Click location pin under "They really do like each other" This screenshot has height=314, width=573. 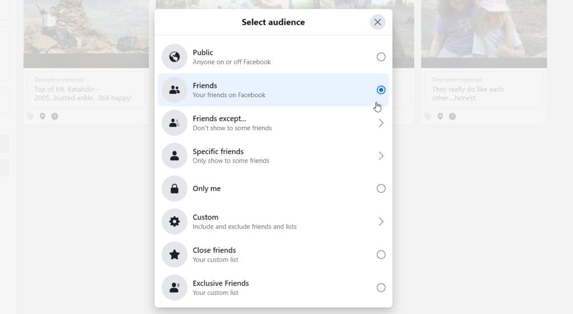click(x=440, y=116)
